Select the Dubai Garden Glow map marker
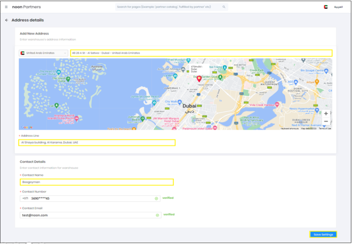Image resolution: width=352 pixels, height=244 pixels. pyautogui.click(x=220, y=77)
